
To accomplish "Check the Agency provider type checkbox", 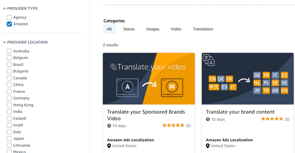I will pos(9,17).
